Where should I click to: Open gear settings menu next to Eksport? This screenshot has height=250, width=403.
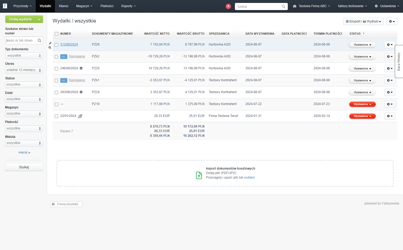[392, 21]
